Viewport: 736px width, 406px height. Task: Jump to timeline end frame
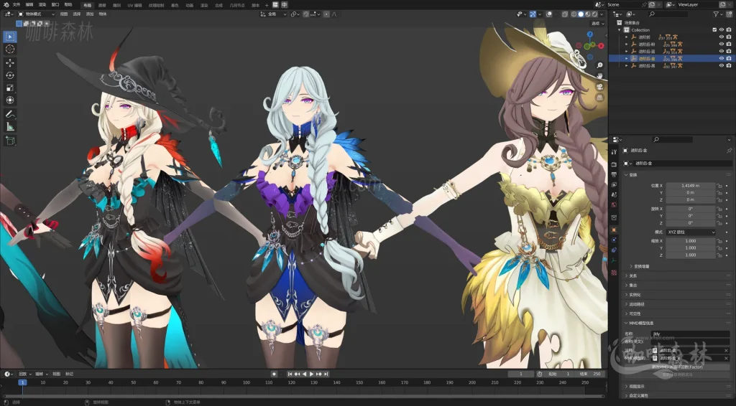pos(326,374)
